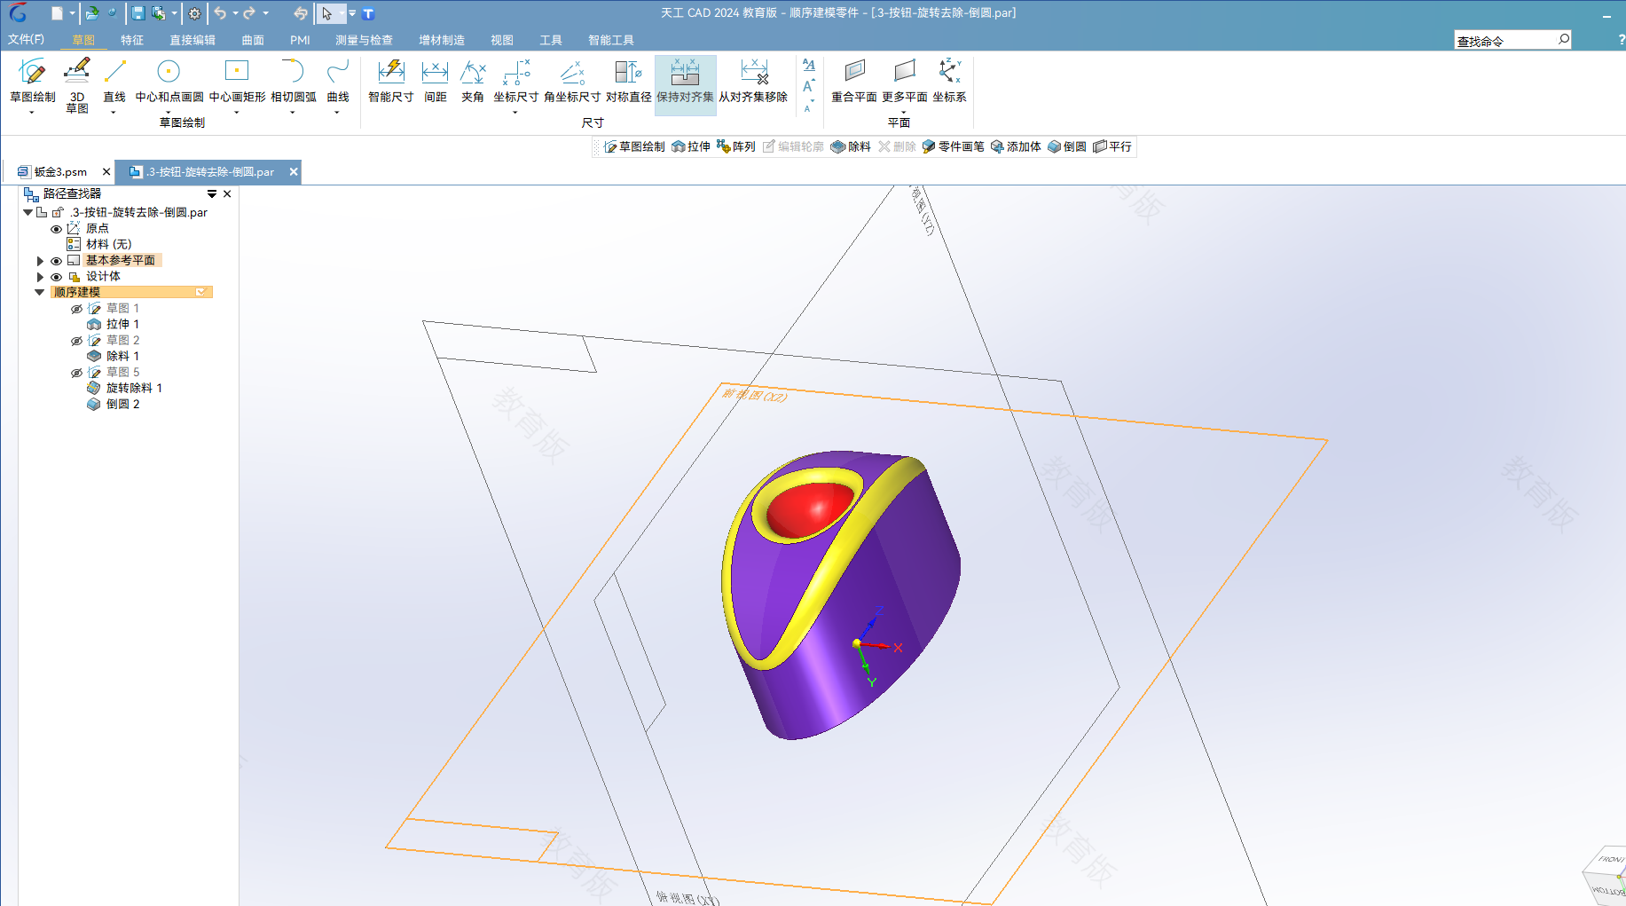The image size is (1626, 906).
Task: Switch to the PMI ribbon tab
Action: point(300,40)
